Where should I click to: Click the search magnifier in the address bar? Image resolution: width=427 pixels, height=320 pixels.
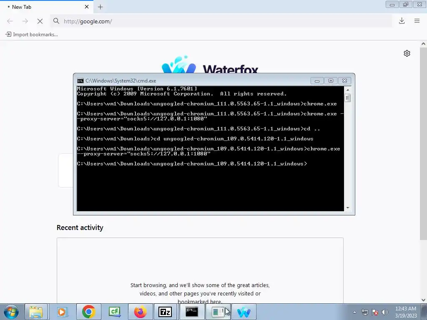coord(56,21)
